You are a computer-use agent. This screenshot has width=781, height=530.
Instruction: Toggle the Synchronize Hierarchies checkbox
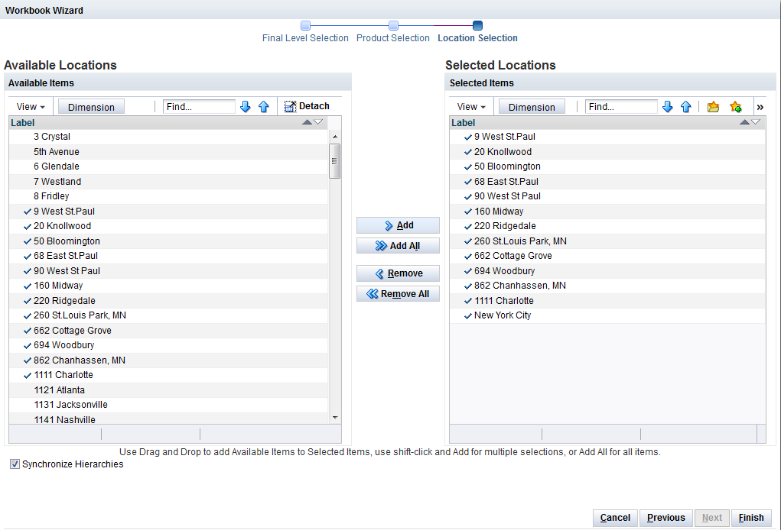coord(15,464)
